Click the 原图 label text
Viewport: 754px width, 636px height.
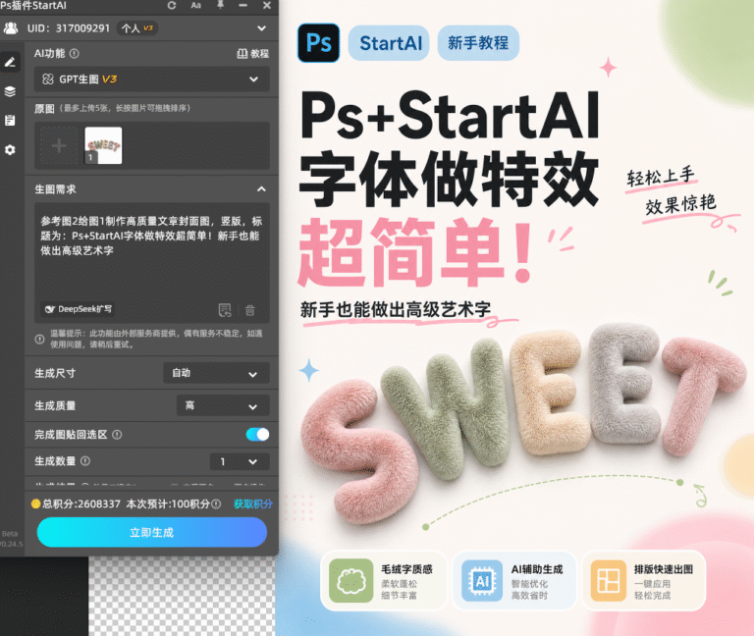click(x=44, y=109)
